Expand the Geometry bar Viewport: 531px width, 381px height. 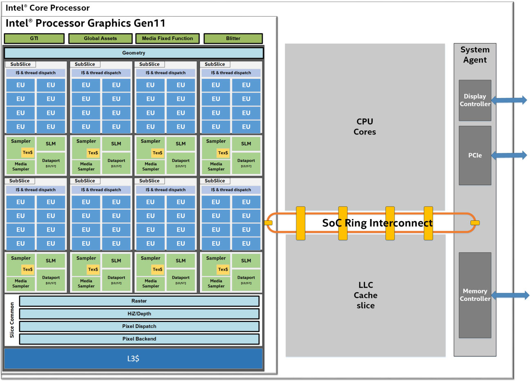click(x=134, y=53)
